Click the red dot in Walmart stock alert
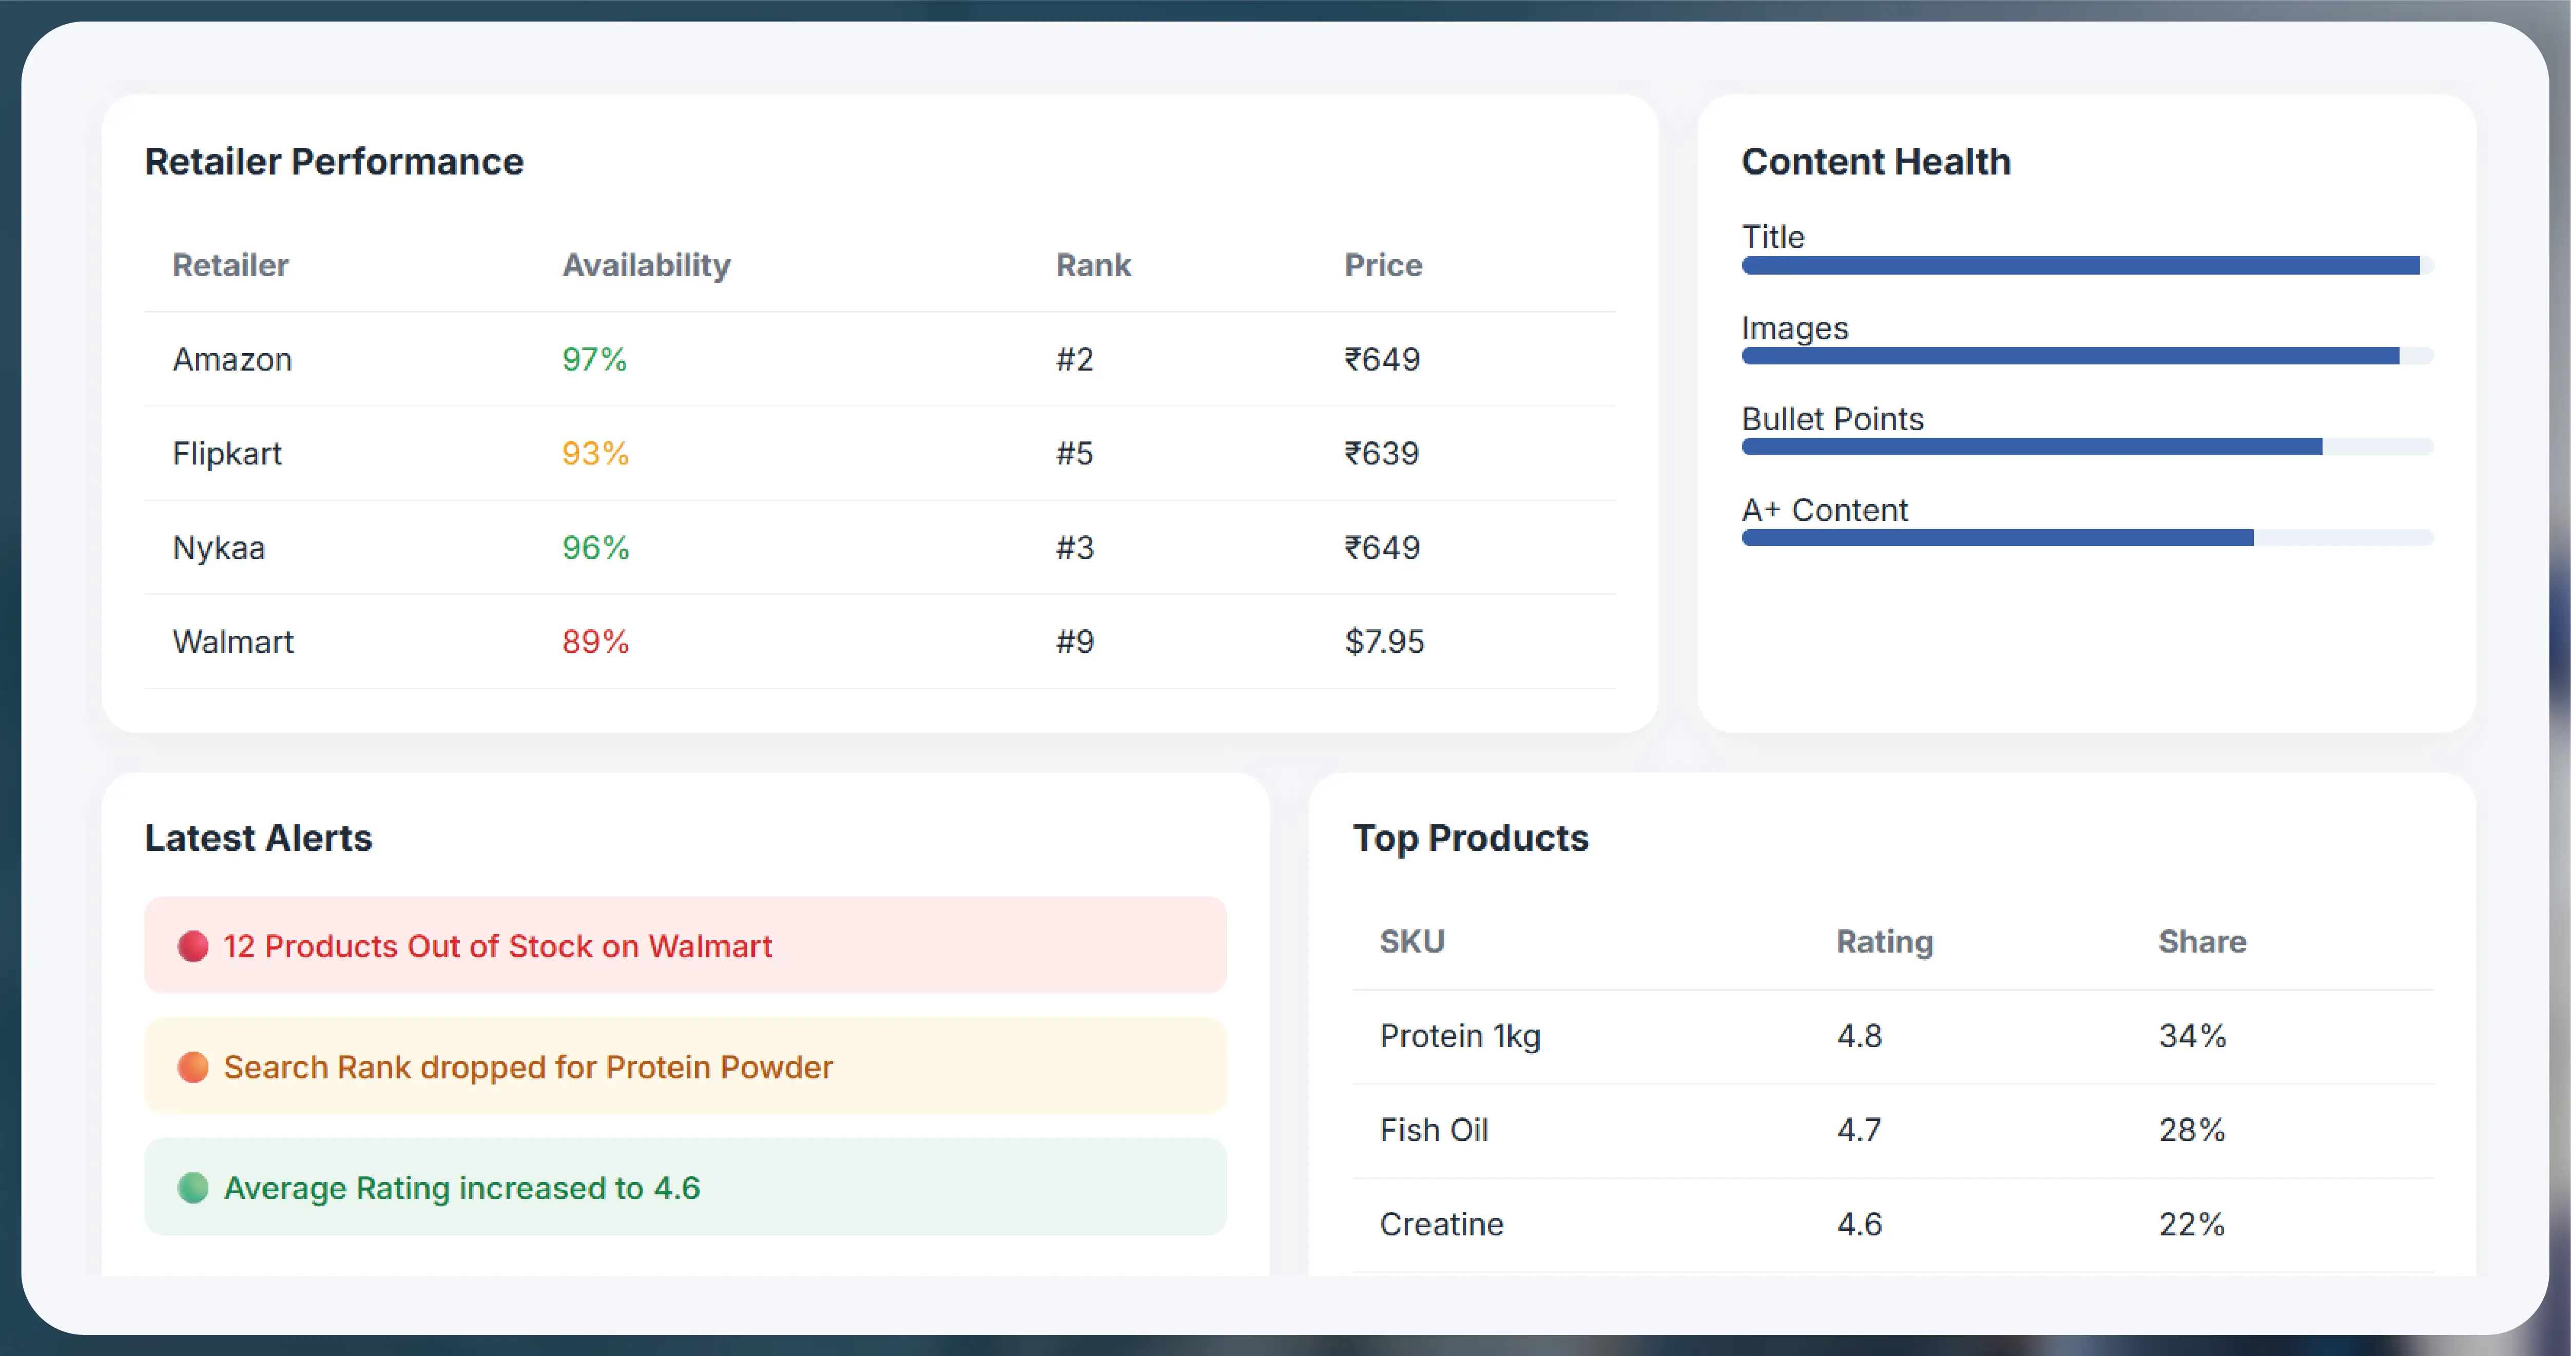Viewport: 2571px width, 1356px height. point(192,946)
